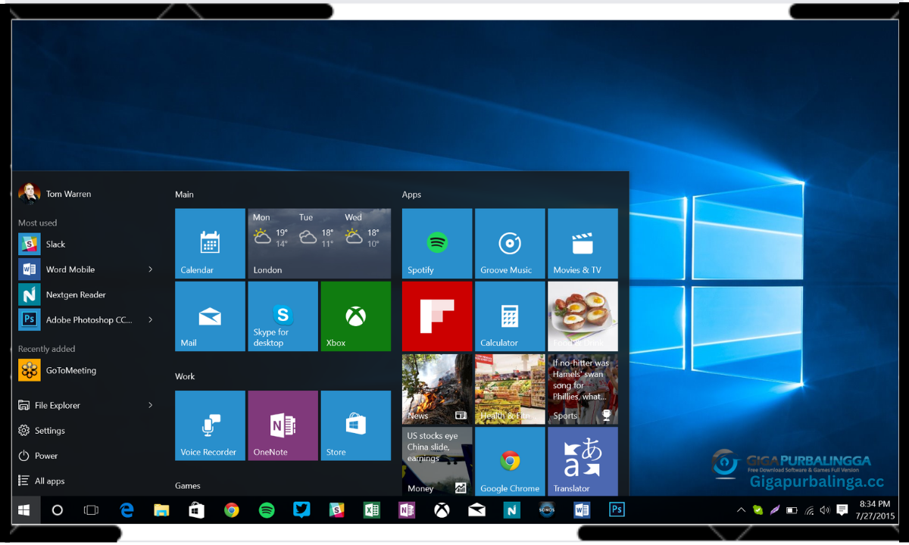The height and width of the screenshot is (545, 909).
Task: Open the volume control tray icon
Action: [824, 510]
